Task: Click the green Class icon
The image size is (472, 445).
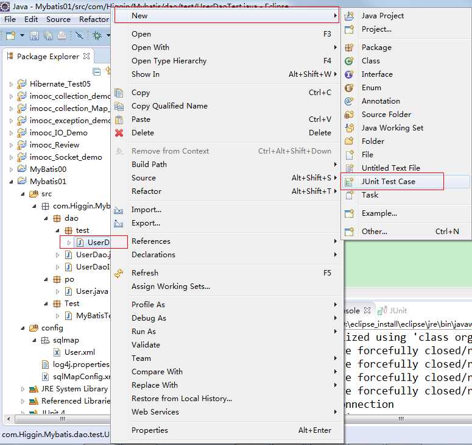Action: pos(349,61)
